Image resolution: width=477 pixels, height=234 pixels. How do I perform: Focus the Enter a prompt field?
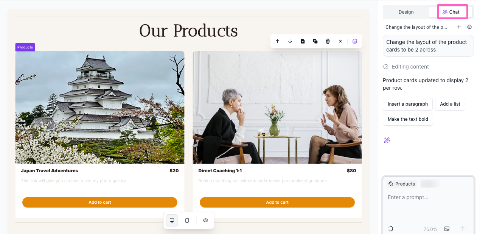tap(428, 207)
